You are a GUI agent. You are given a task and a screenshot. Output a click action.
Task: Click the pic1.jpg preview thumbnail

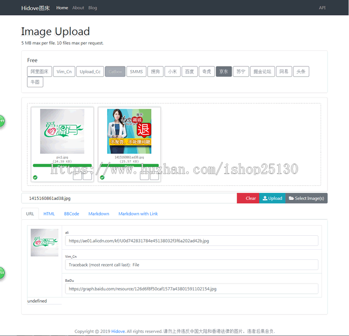(x=62, y=131)
